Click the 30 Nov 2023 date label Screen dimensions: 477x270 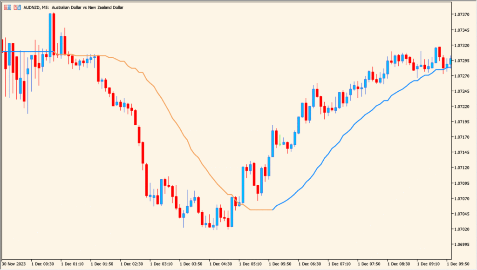coord(14,264)
